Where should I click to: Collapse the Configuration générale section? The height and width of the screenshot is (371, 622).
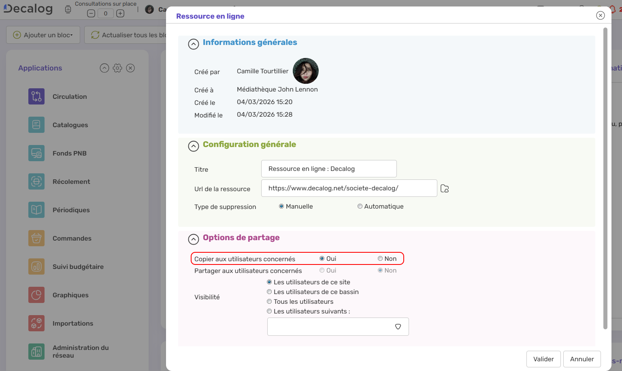click(x=194, y=146)
